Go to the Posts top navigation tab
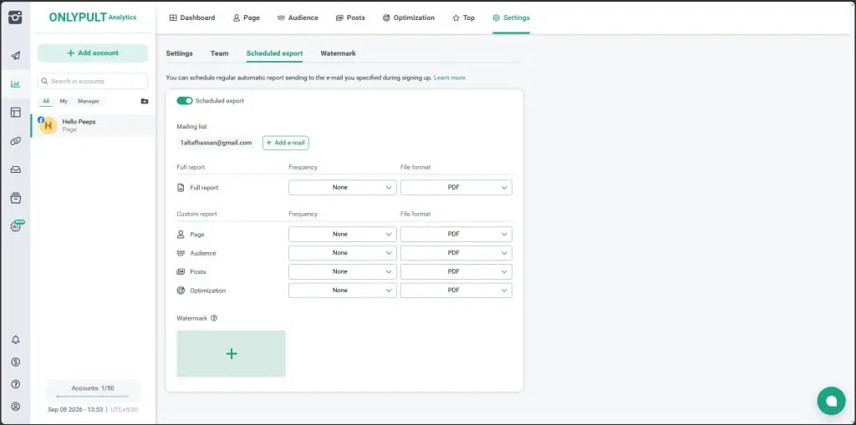Screen dimensions: 856x425 [350, 18]
